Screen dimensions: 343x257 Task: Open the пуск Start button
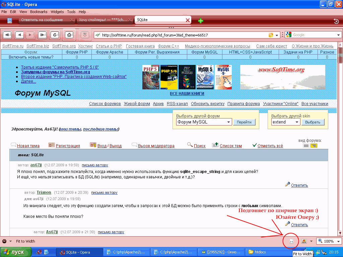point(16,252)
